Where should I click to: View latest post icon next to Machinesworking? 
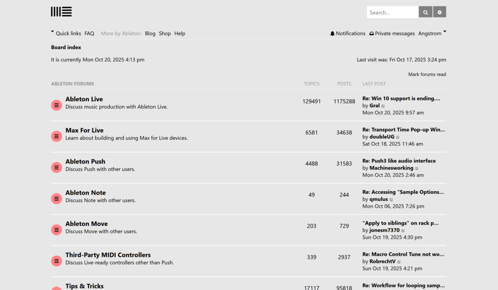417,168
